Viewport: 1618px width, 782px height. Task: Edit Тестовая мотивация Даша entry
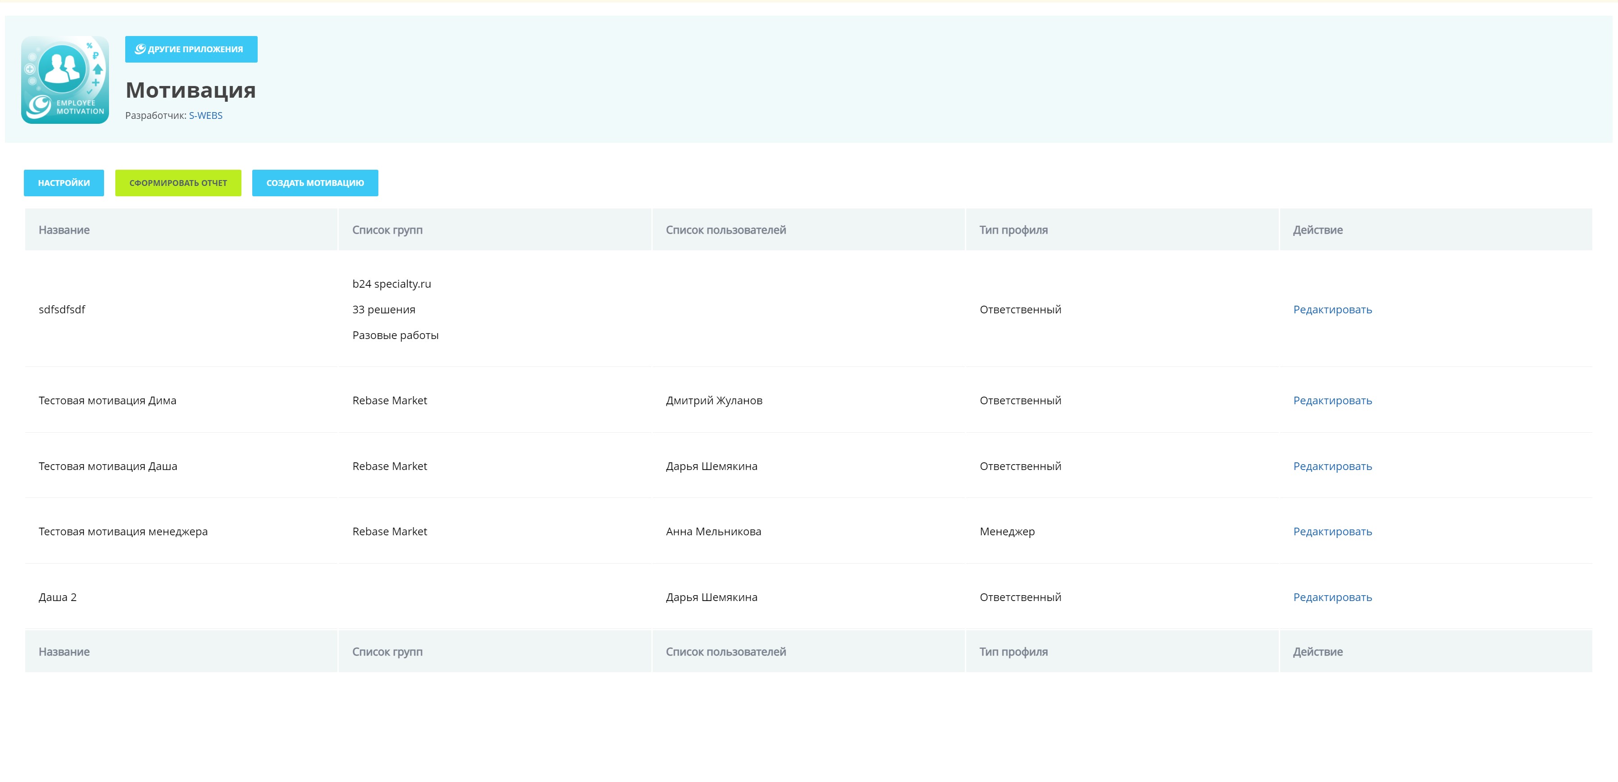(x=1332, y=466)
